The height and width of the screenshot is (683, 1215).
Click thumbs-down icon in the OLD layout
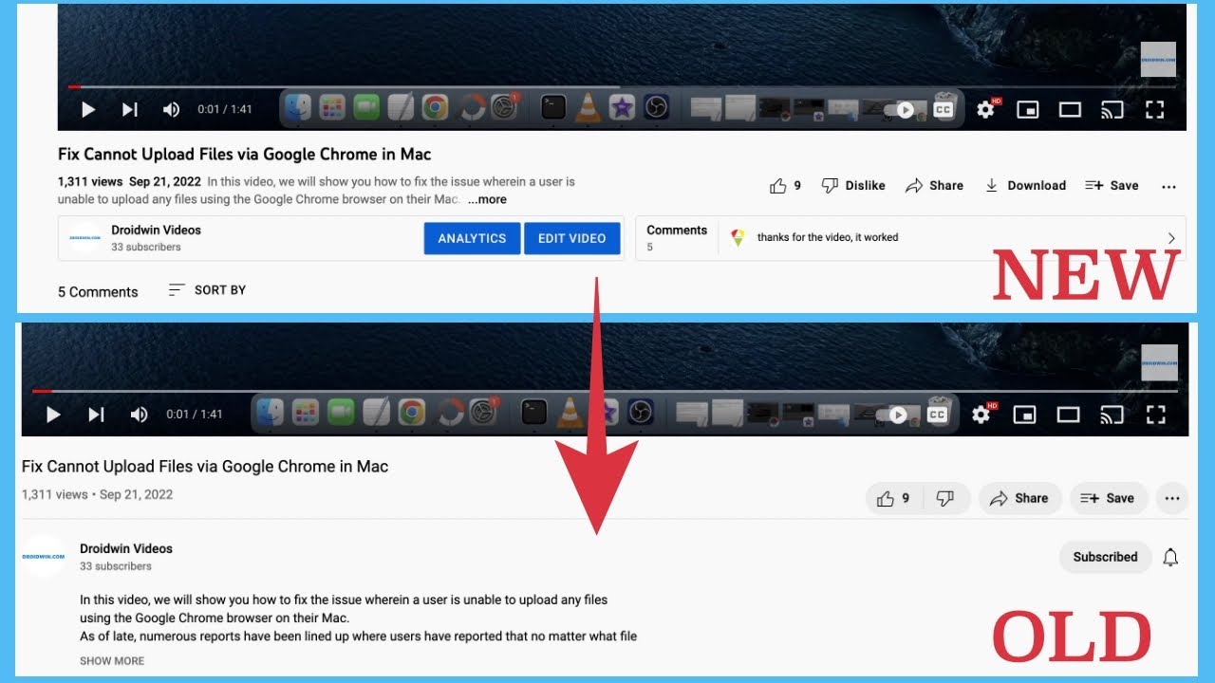coord(945,498)
